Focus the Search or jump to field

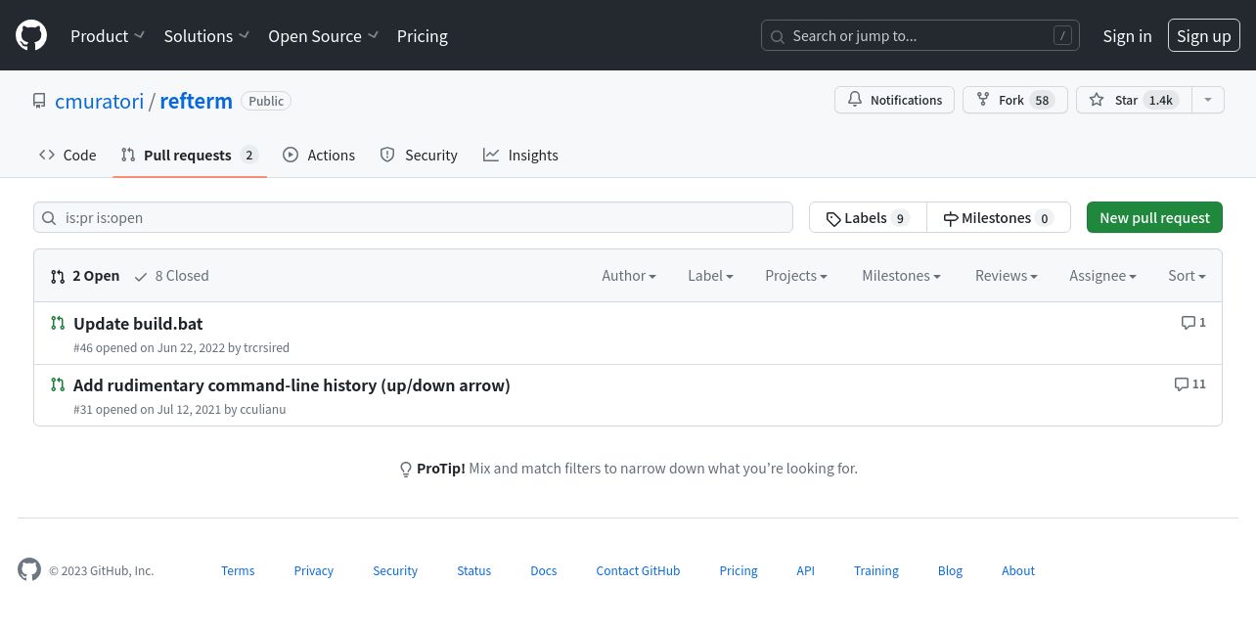click(920, 36)
